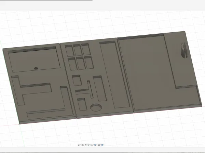Activate the Look At tool
Screen dimensions: 205x153
pos(83,145)
